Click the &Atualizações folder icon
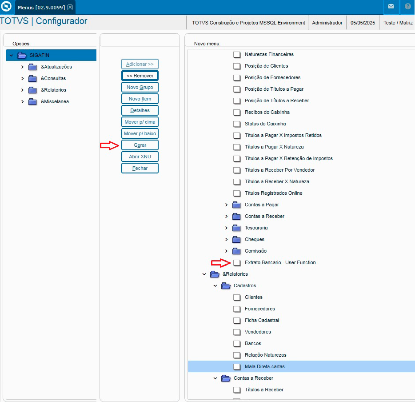This screenshot has width=415, height=402. click(x=32, y=67)
